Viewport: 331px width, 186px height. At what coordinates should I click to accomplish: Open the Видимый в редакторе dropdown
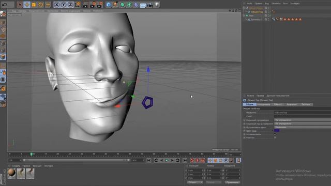[303, 120]
